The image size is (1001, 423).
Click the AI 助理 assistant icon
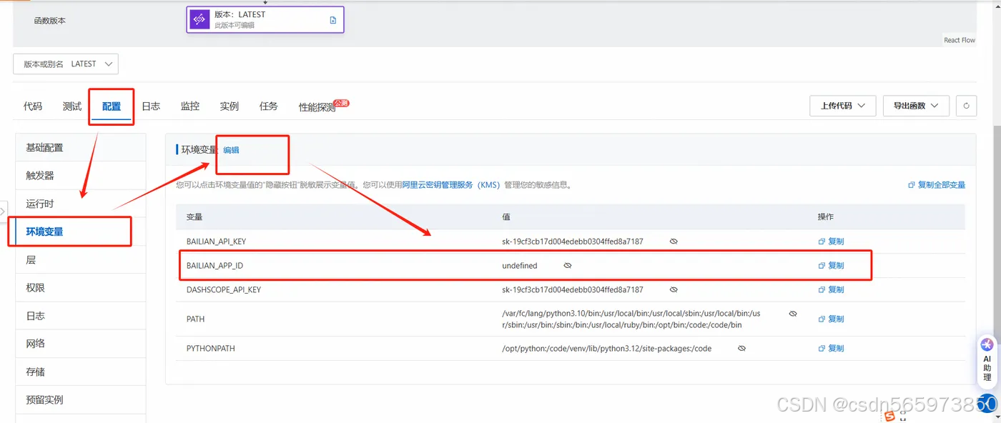987,361
